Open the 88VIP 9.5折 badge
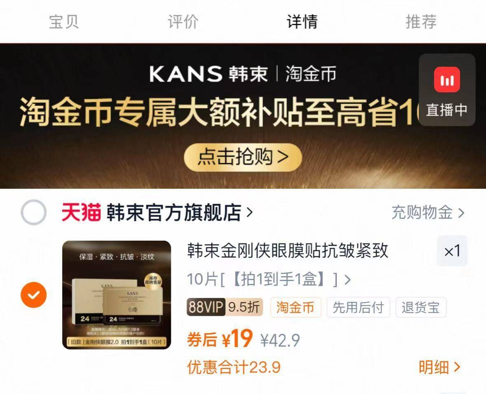The height and width of the screenshot is (394, 486). [225, 307]
